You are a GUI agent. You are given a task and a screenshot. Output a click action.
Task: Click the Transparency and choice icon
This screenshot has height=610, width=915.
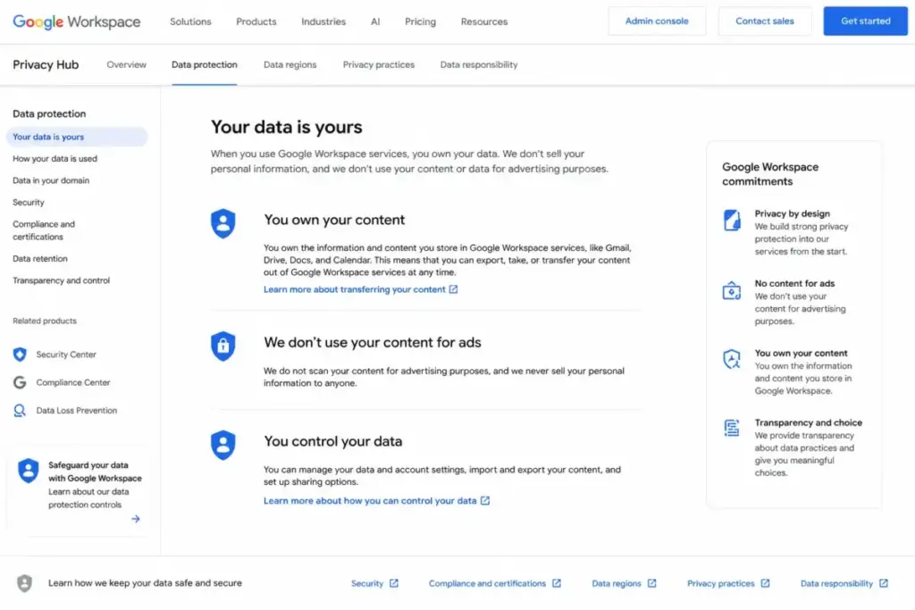coord(732,428)
